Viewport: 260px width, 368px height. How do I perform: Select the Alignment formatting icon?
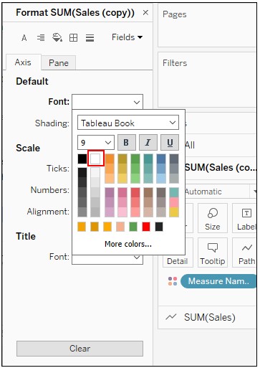tap(41, 38)
